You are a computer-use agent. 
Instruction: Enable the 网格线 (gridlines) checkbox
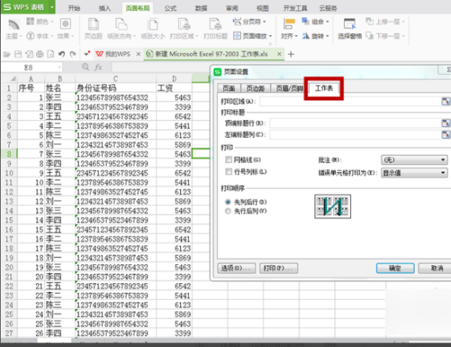[x=228, y=161]
